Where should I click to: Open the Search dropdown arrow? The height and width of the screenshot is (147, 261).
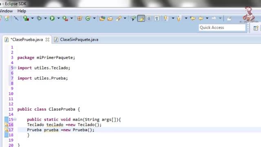coord(125,18)
